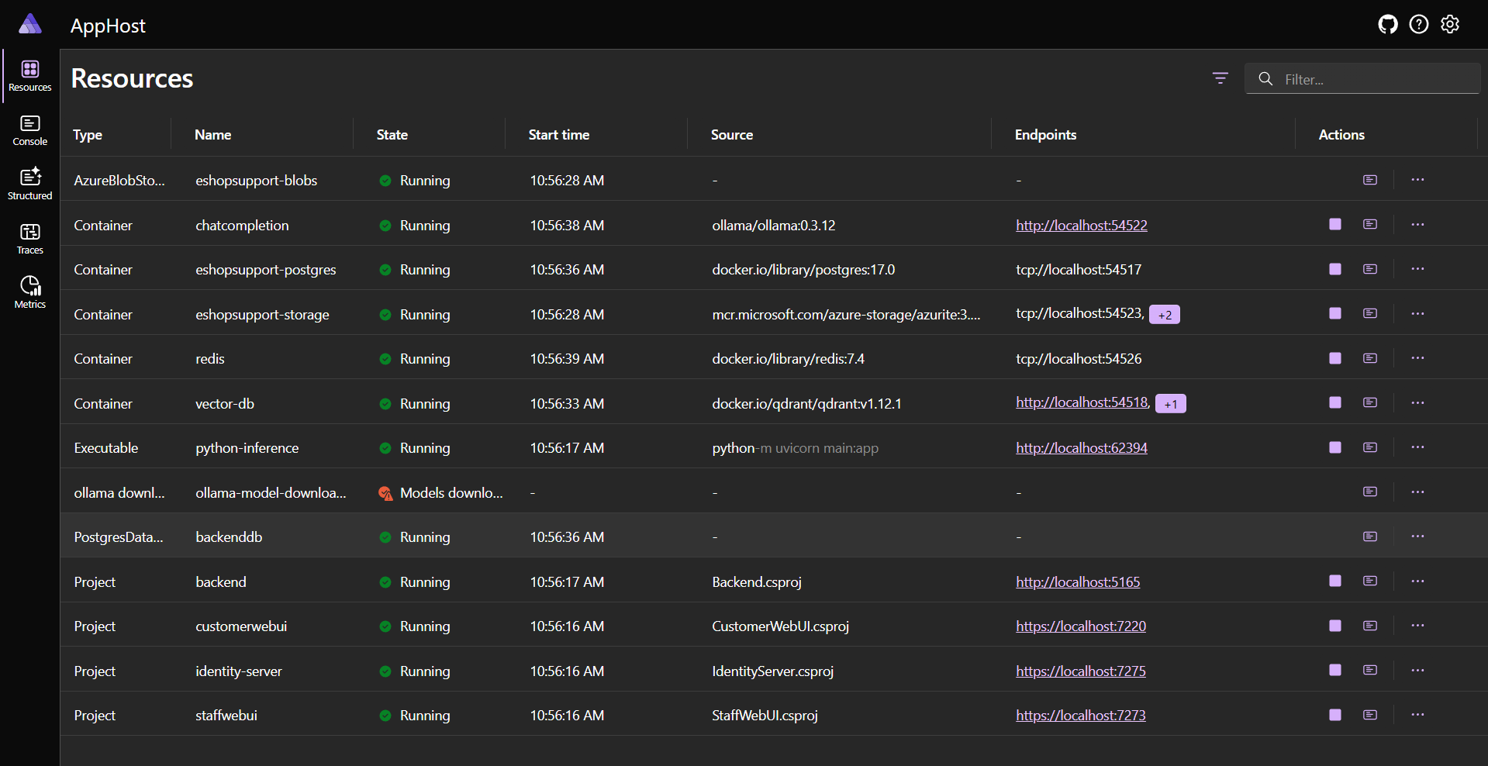Click the python -m uvicorn main:app source cell
This screenshot has width=1488, height=766.
click(x=795, y=448)
